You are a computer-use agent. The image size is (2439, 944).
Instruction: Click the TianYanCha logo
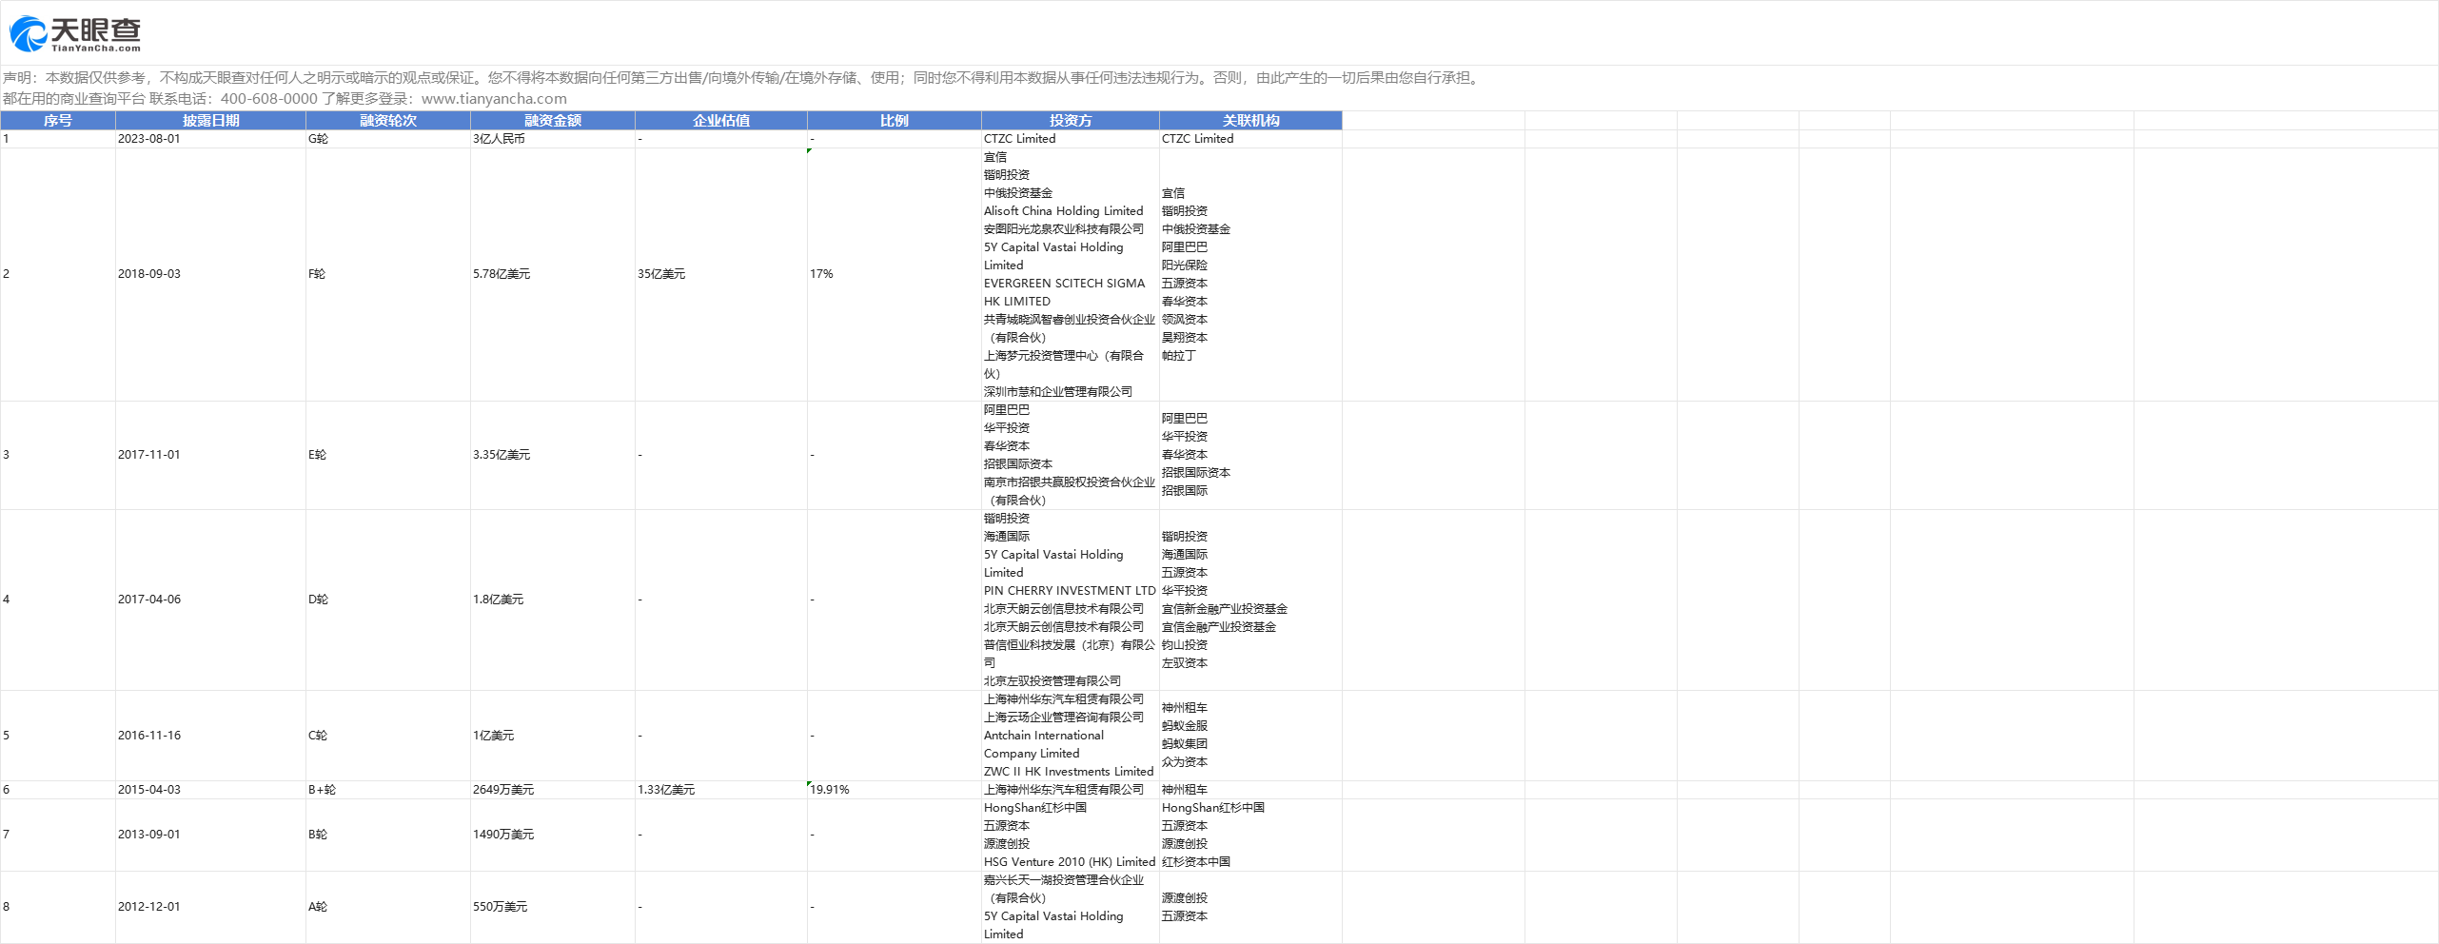75,34
